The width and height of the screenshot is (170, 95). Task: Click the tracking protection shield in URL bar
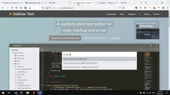click(x=43, y=8)
